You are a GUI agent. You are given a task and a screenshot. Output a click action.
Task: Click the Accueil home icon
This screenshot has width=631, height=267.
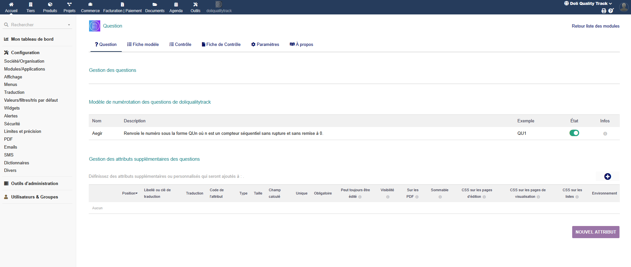(x=11, y=5)
